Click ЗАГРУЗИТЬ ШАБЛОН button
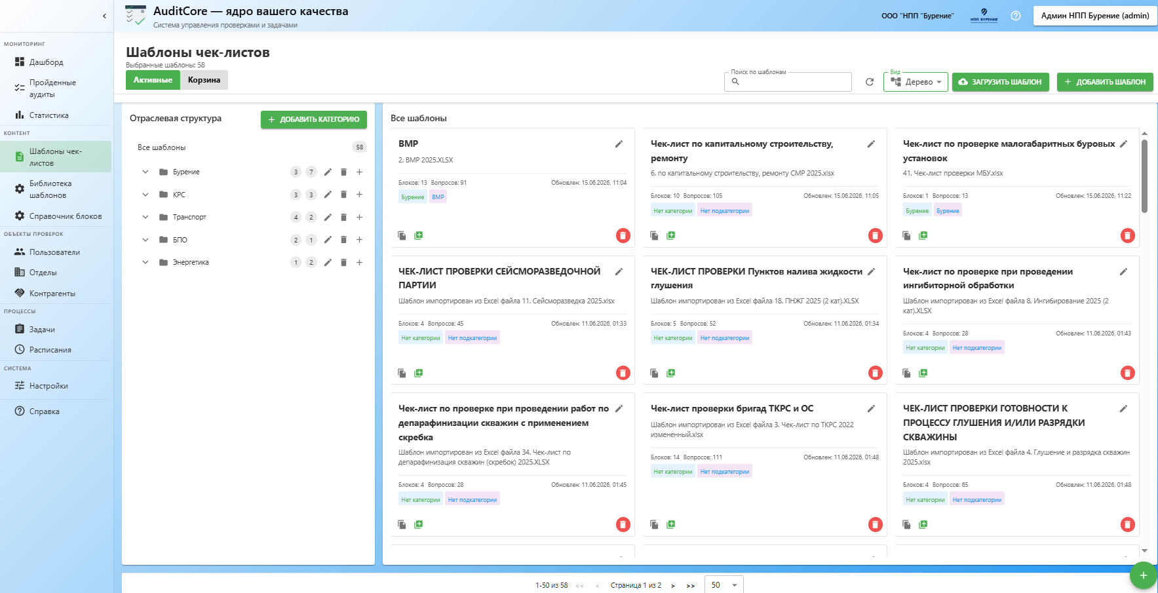1158x593 pixels. coord(1000,82)
